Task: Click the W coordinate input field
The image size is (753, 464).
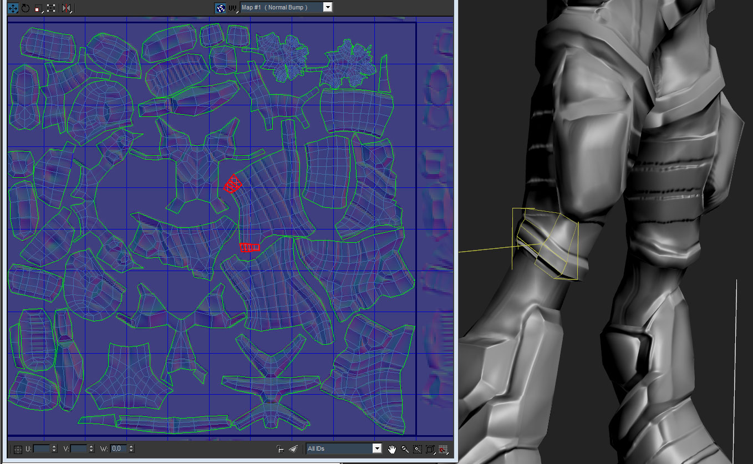Action: click(x=119, y=448)
